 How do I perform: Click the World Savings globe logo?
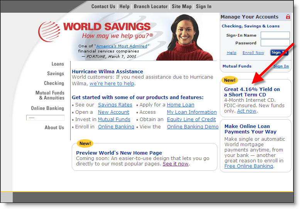tap(49, 31)
